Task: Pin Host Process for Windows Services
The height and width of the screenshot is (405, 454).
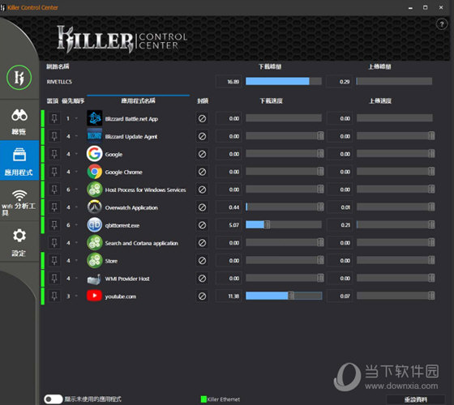Action: pos(54,190)
